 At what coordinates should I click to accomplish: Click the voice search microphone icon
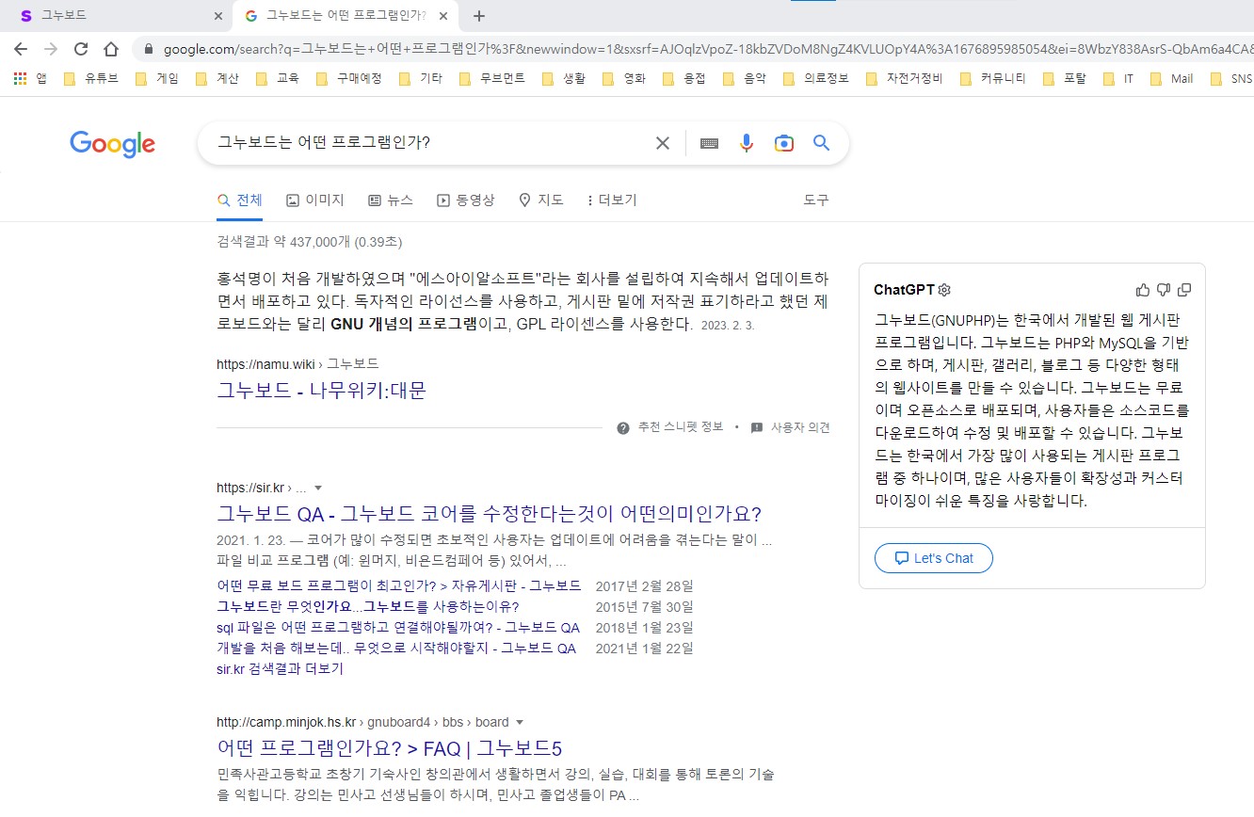(x=747, y=143)
